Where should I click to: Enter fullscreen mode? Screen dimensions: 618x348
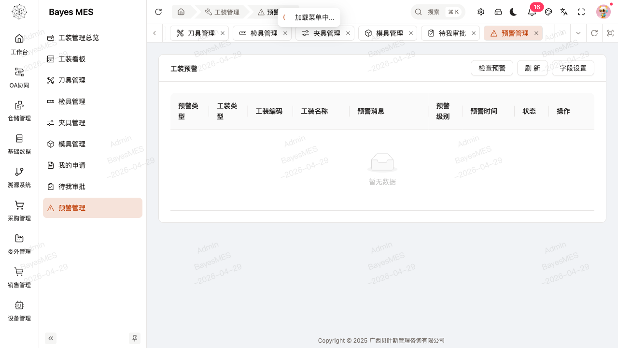(581, 12)
